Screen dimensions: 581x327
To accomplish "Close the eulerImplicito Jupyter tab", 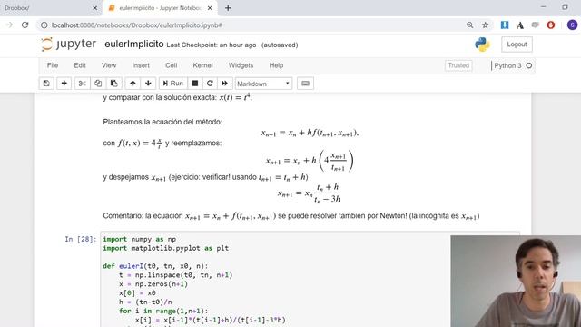I will pyautogui.click(x=210, y=8).
